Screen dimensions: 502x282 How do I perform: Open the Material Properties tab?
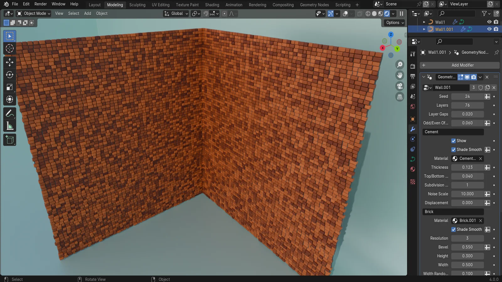[413, 169]
